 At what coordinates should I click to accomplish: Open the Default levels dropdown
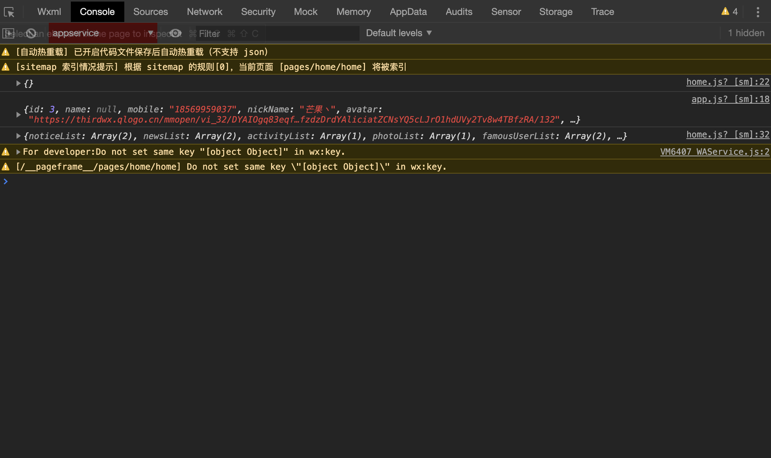(x=399, y=33)
